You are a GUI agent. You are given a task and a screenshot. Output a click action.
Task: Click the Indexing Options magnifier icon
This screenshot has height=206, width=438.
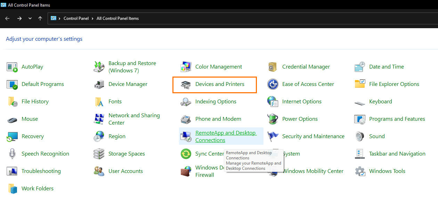186,102
